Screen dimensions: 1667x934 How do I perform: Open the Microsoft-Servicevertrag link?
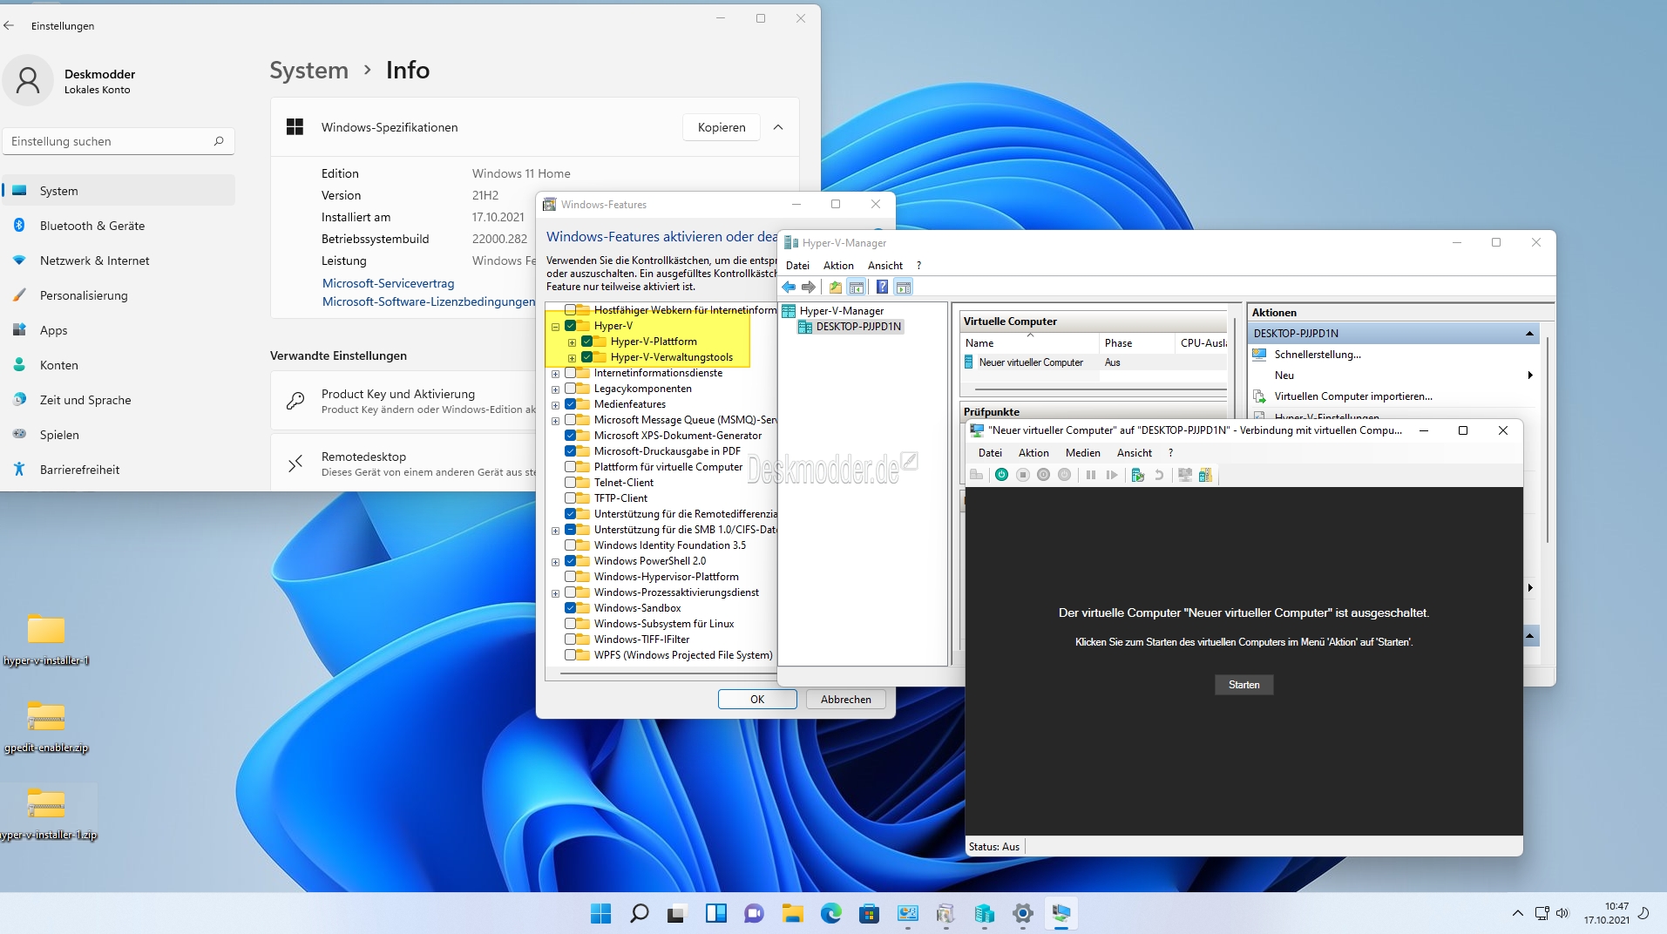point(388,283)
